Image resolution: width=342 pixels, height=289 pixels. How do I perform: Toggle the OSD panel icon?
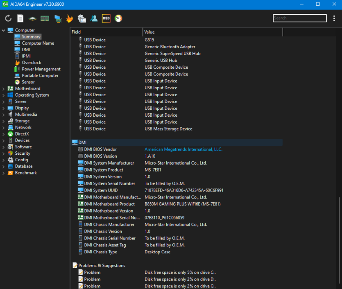coord(106,18)
